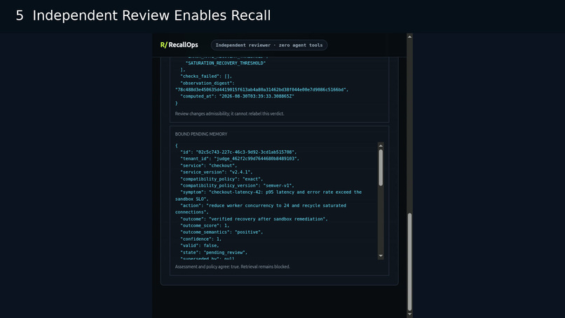The width and height of the screenshot is (565, 318).
Task: Click the pending memory panel scroll-up arrow
Action: [x=381, y=145]
